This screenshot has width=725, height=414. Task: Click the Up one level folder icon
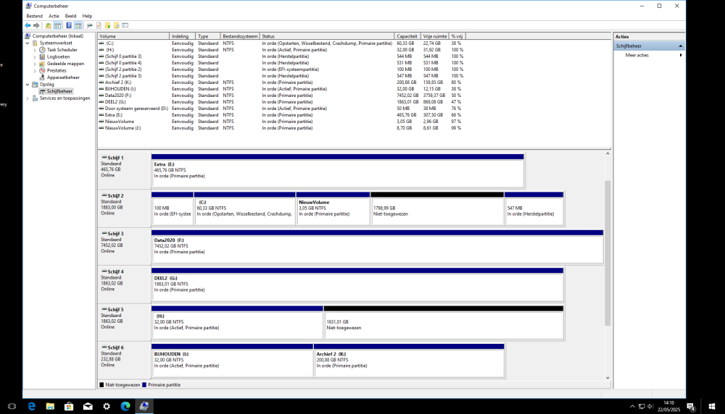click(48, 25)
